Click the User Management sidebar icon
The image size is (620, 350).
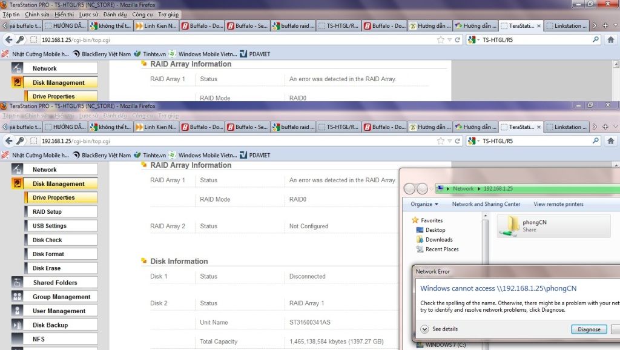17,311
